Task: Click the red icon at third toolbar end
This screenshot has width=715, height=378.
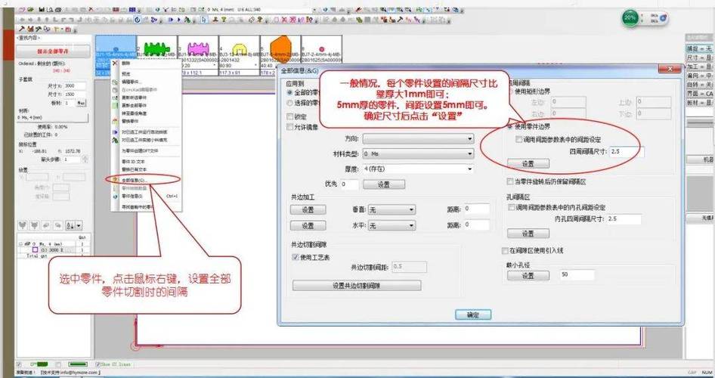Action: tap(67, 29)
